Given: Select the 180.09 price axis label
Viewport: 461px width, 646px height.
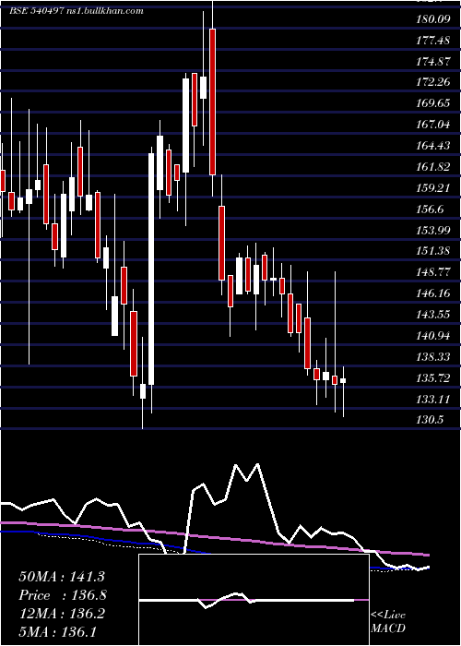Looking at the screenshot, I should point(434,18).
